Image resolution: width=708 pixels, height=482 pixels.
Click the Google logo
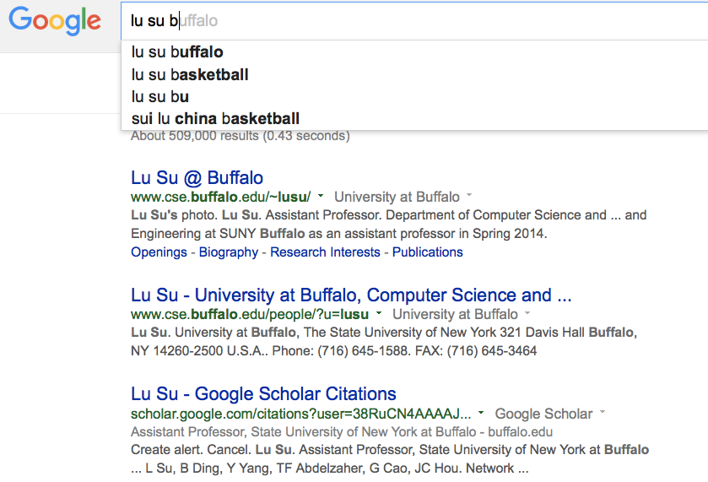(55, 21)
